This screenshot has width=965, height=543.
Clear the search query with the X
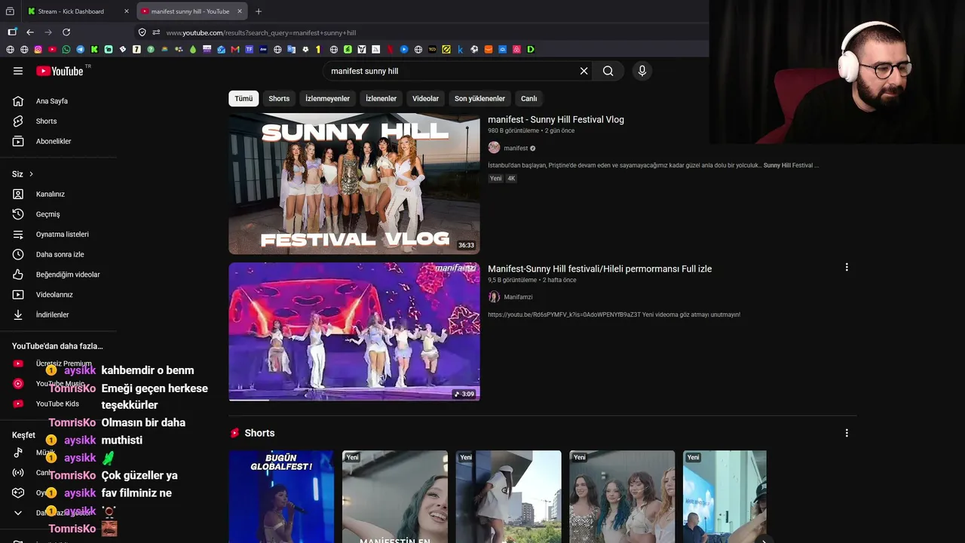(584, 71)
